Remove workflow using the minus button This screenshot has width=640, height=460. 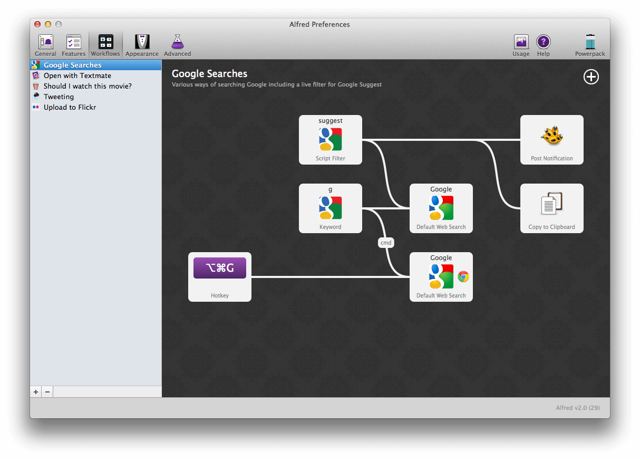point(47,391)
